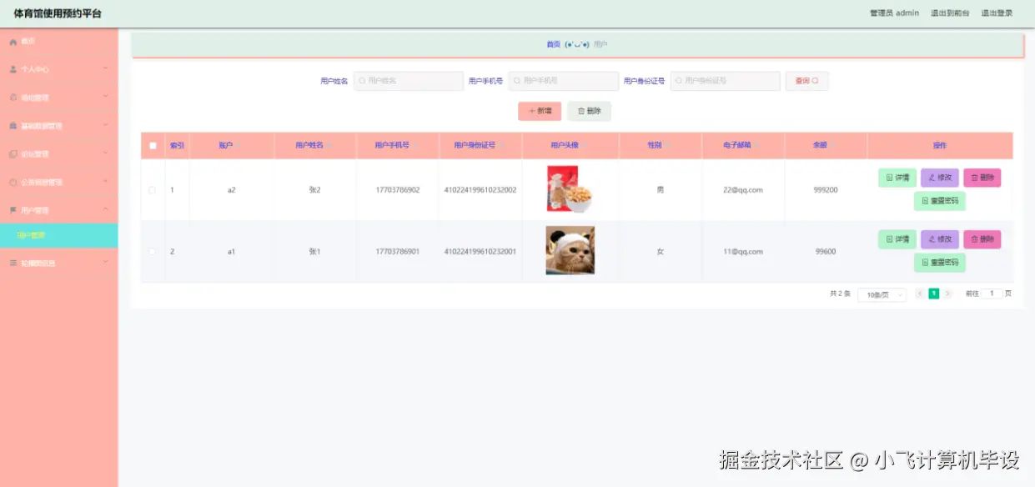The height and width of the screenshot is (487, 1035).
Task: Click the list icon for 轮播图信息
Action: coord(13,263)
